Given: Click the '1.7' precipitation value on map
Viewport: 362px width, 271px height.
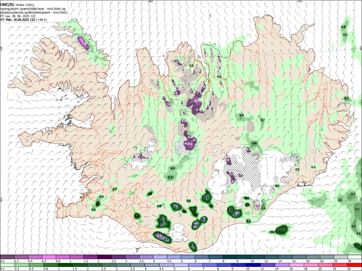Looking at the screenshot, I should tap(196, 216).
